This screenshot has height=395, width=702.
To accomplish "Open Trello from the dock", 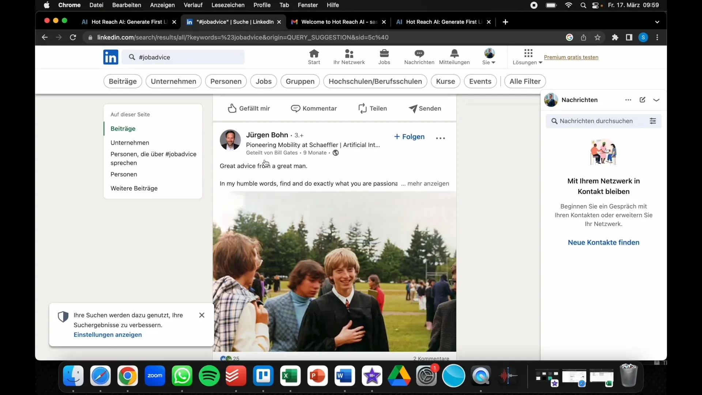I will [x=263, y=376].
